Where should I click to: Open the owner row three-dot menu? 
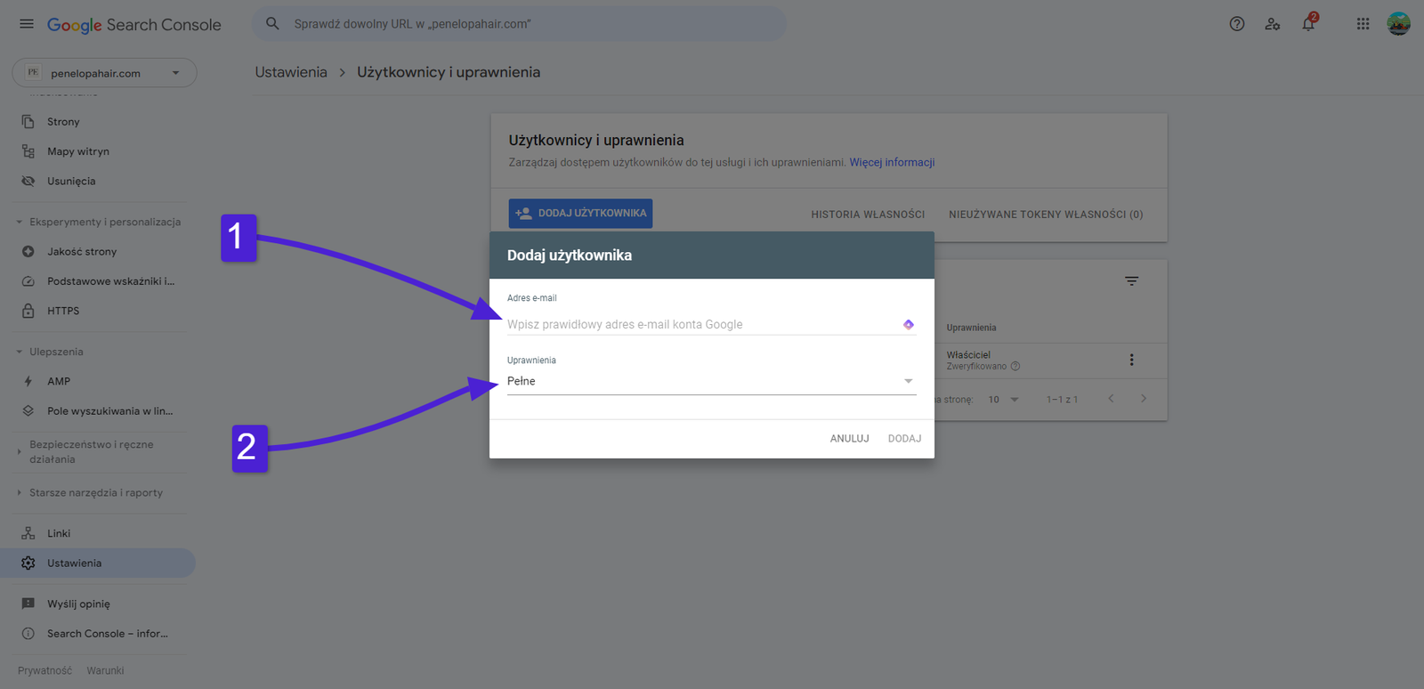pyautogui.click(x=1131, y=360)
